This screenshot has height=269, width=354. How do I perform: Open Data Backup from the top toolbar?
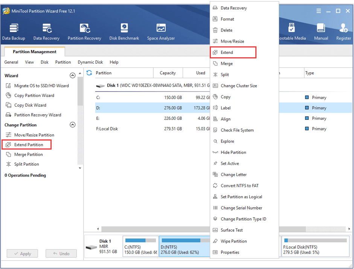click(x=14, y=32)
